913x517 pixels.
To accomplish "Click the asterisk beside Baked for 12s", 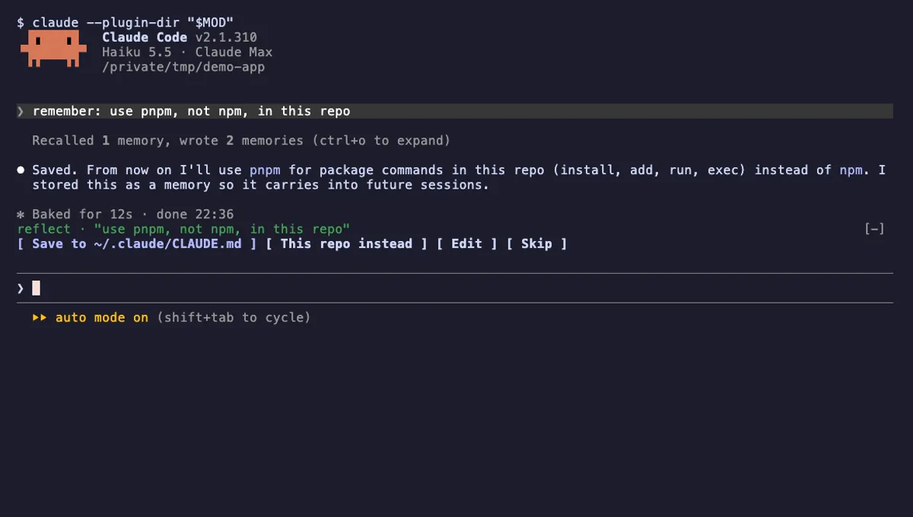I will (x=21, y=214).
